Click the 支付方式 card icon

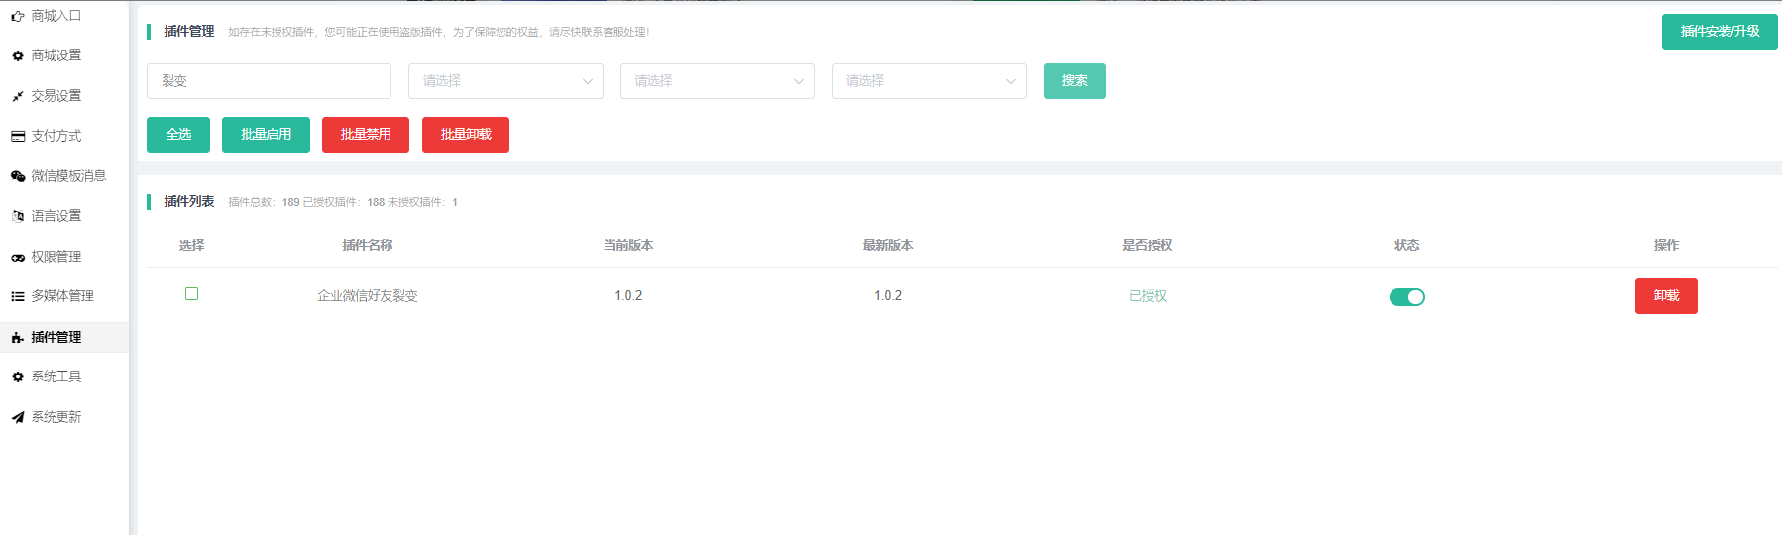tap(17, 137)
